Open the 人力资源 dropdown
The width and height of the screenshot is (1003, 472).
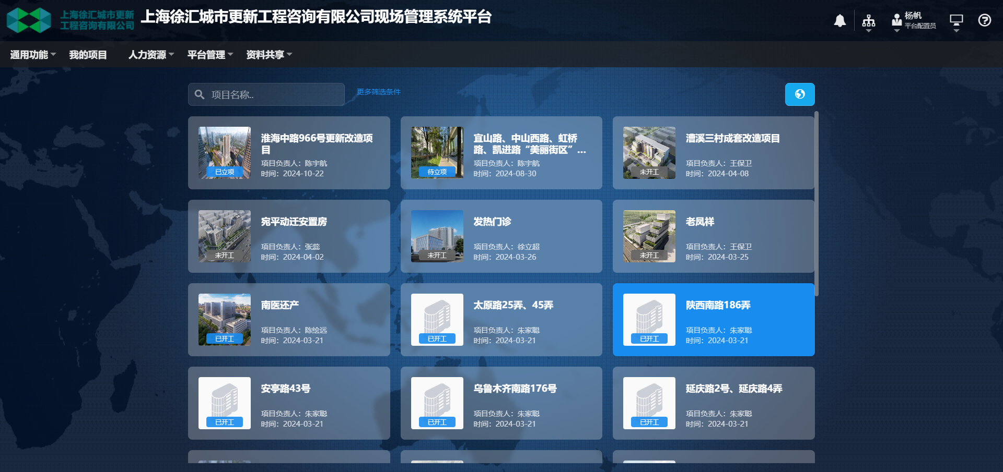pyautogui.click(x=150, y=54)
